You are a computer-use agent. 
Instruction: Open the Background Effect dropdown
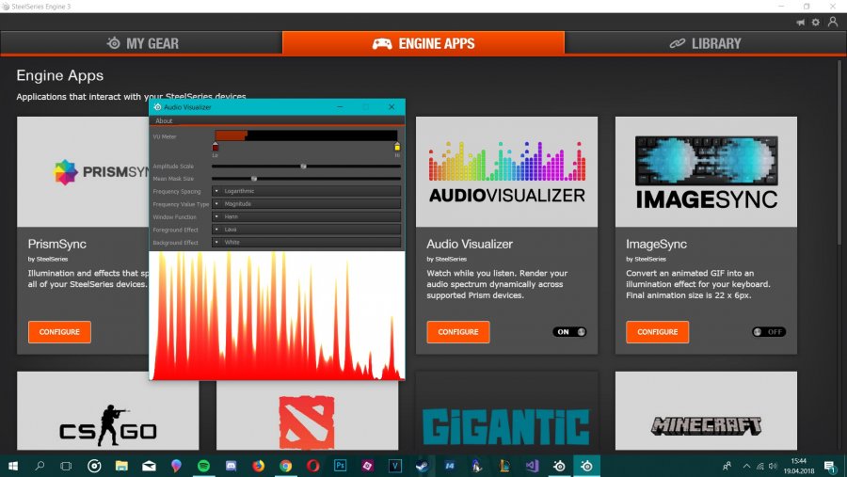(x=306, y=243)
